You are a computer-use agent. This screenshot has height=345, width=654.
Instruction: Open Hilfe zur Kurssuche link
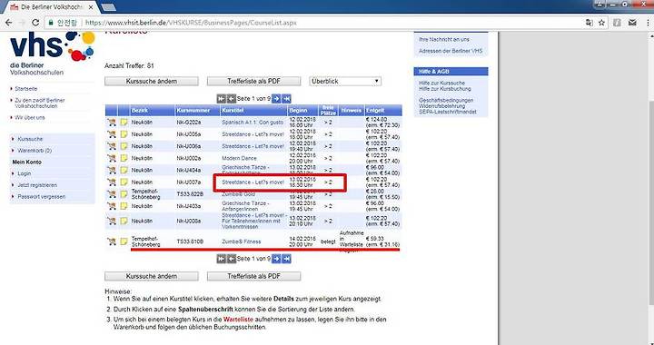coord(441,83)
